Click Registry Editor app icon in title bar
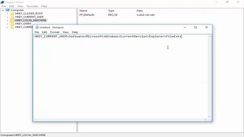 (2, 2)
